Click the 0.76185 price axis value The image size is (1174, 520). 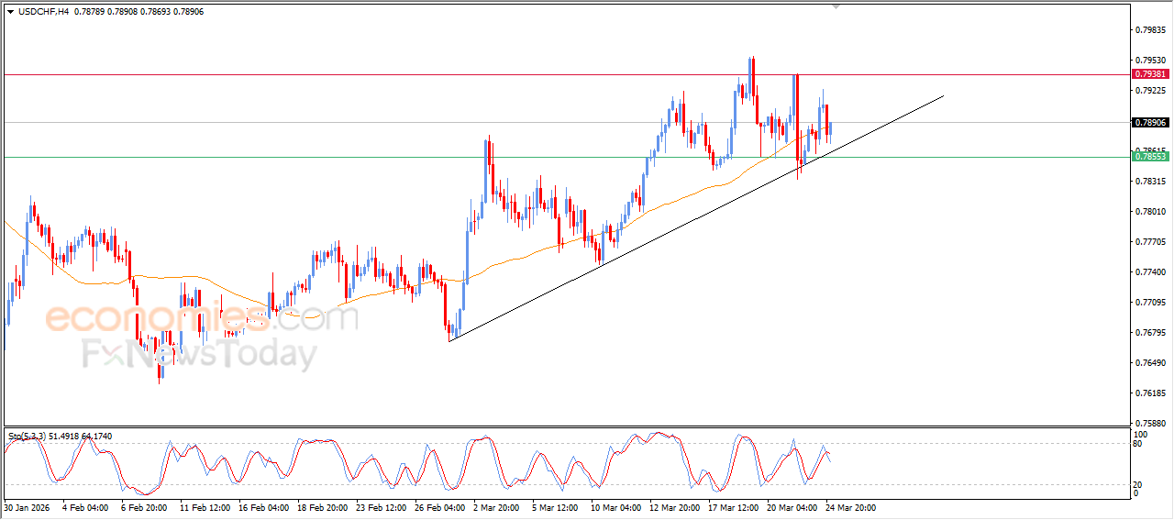(1150, 393)
